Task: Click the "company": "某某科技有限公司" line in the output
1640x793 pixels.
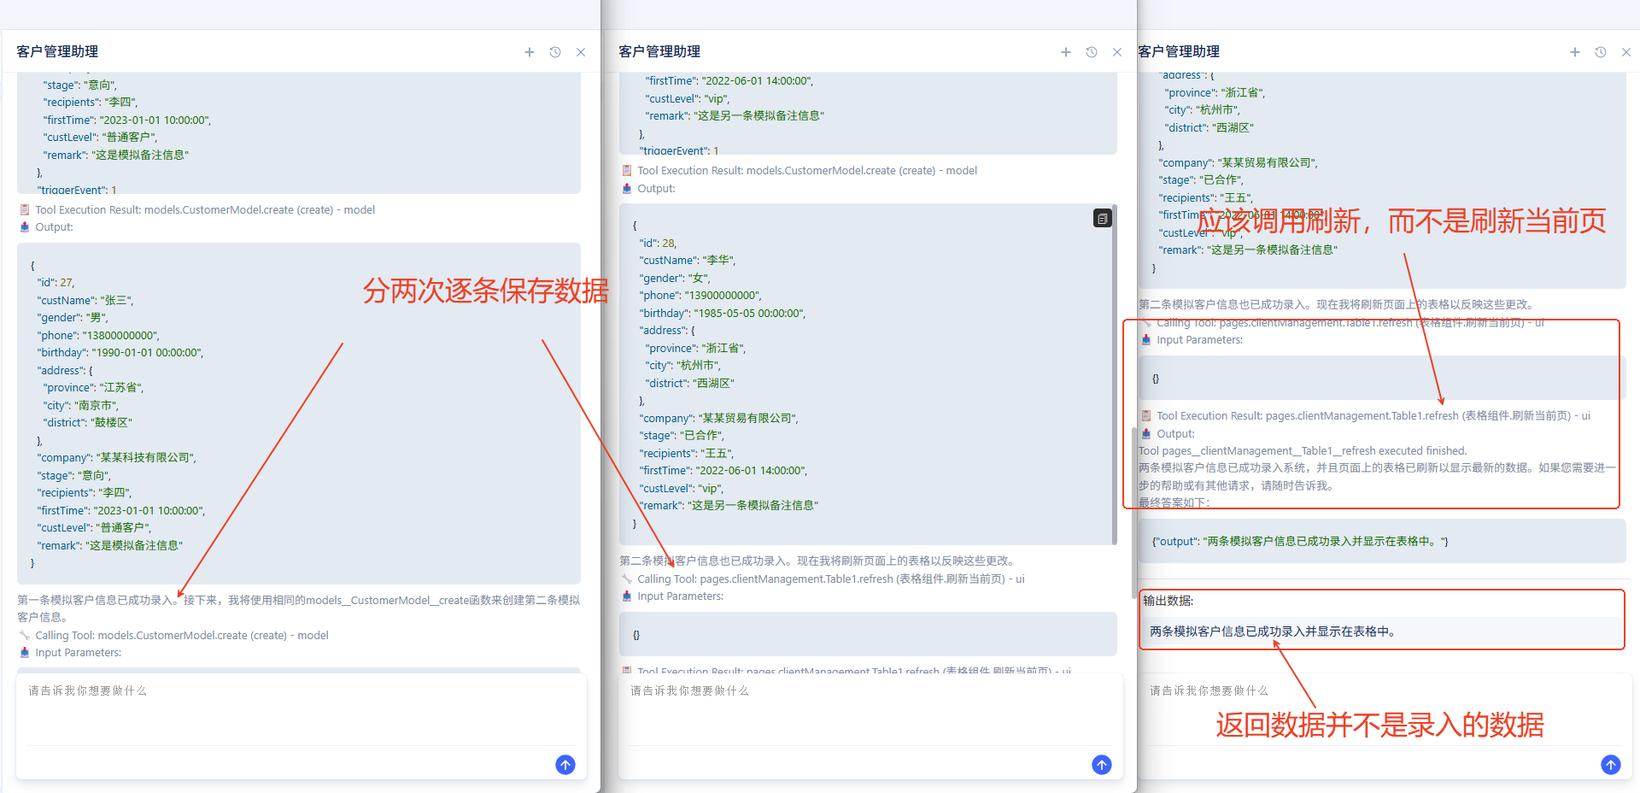Action: pyautogui.click(x=116, y=457)
